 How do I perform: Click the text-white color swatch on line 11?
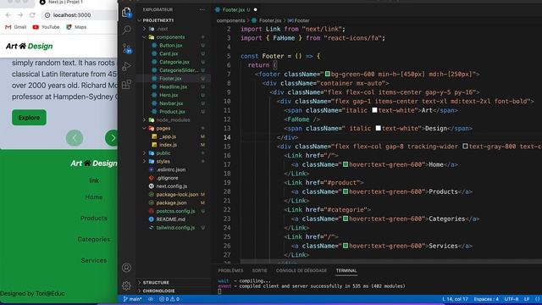(374, 110)
